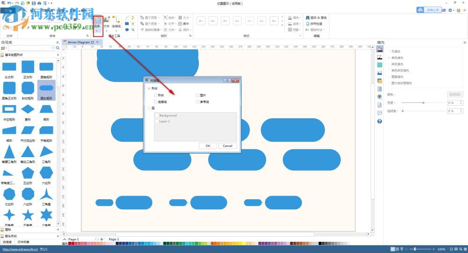Open 对齐 align dropdown
The image size is (468, 253).
coord(169,23)
